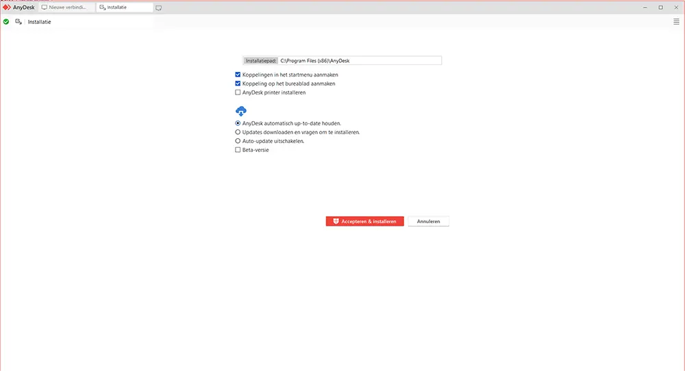685x371 pixels.
Task: Select Updates downloaden en vragen om te installeren
Action: click(x=238, y=132)
